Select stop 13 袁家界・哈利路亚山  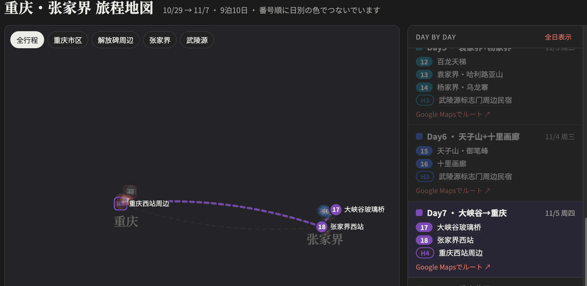click(x=470, y=74)
